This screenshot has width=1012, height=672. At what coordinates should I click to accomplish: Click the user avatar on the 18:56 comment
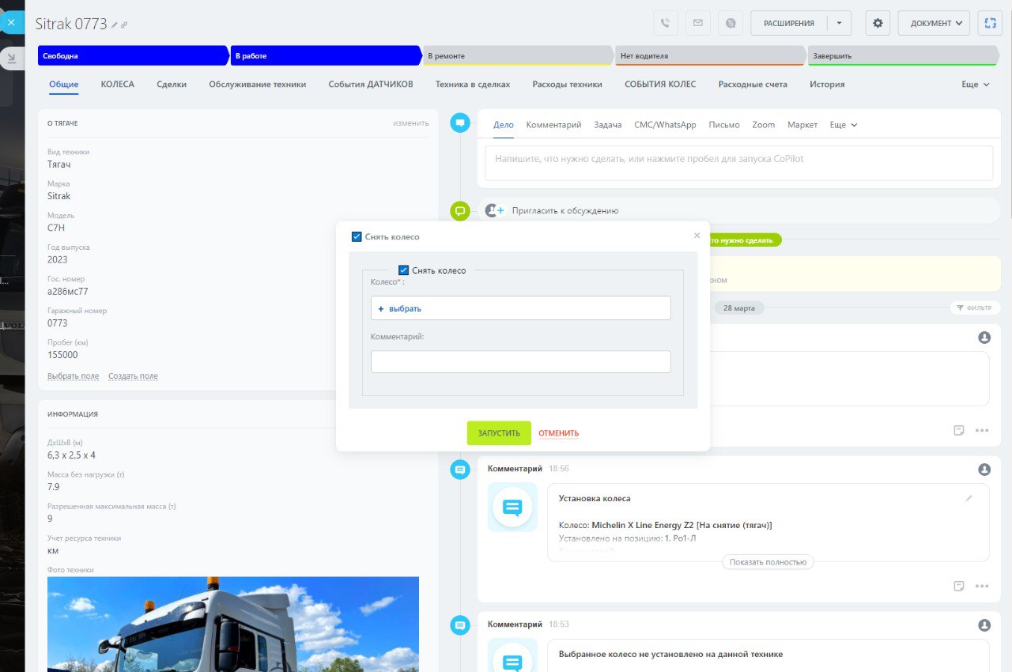pos(984,470)
